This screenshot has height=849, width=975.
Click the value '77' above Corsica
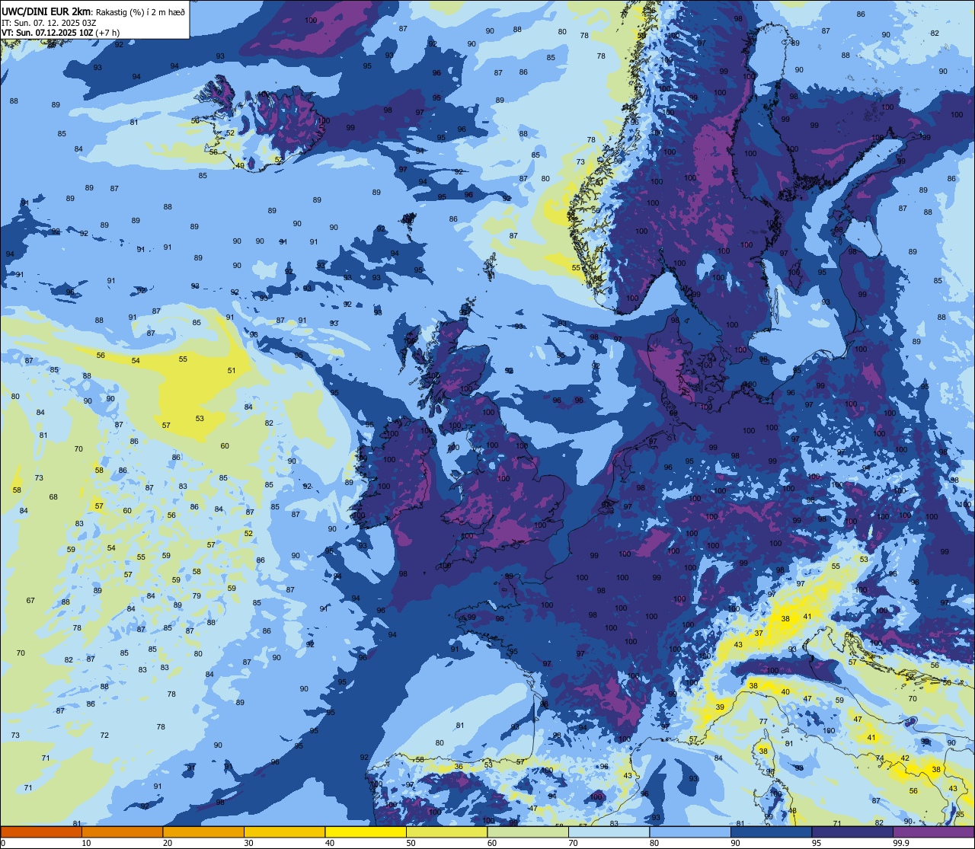pyautogui.click(x=762, y=721)
